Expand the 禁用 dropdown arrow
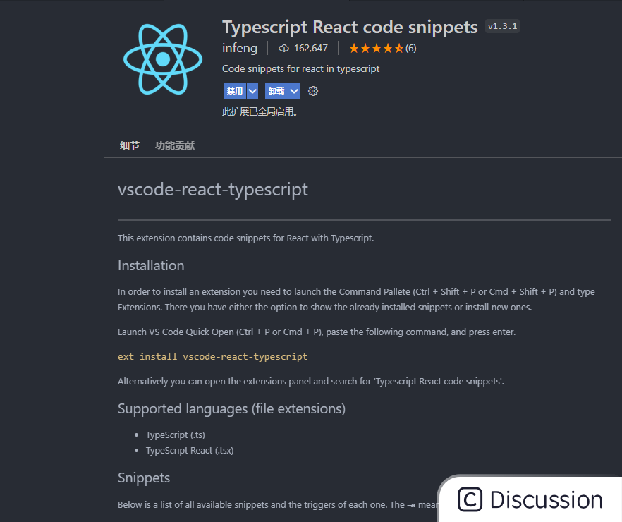 pyautogui.click(x=252, y=91)
